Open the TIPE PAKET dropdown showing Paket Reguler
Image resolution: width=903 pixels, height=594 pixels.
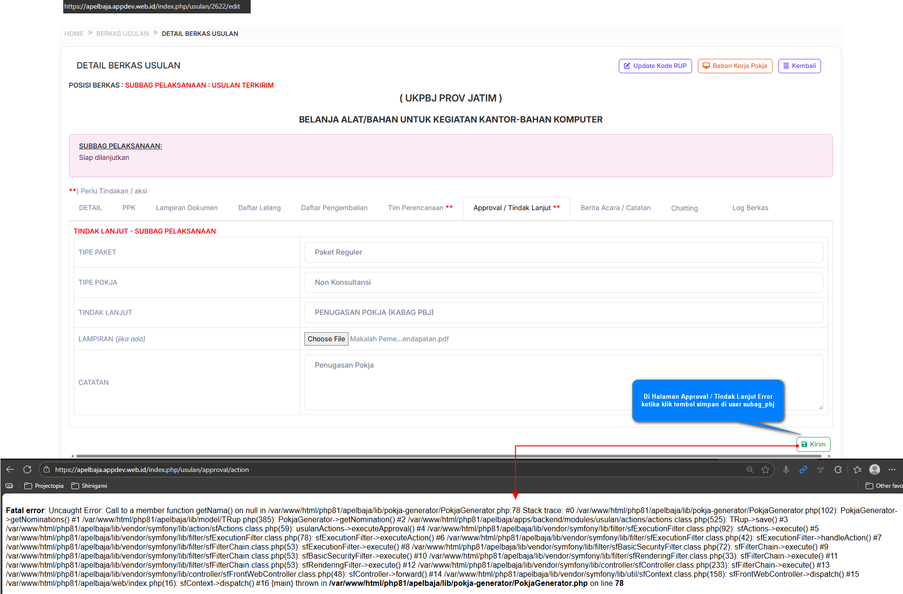pyautogui.click(x=564, y=252)
